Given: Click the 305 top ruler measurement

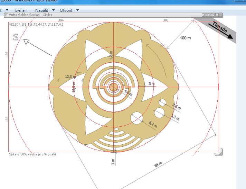Looking at the screenshot, I should click(166, 20).
